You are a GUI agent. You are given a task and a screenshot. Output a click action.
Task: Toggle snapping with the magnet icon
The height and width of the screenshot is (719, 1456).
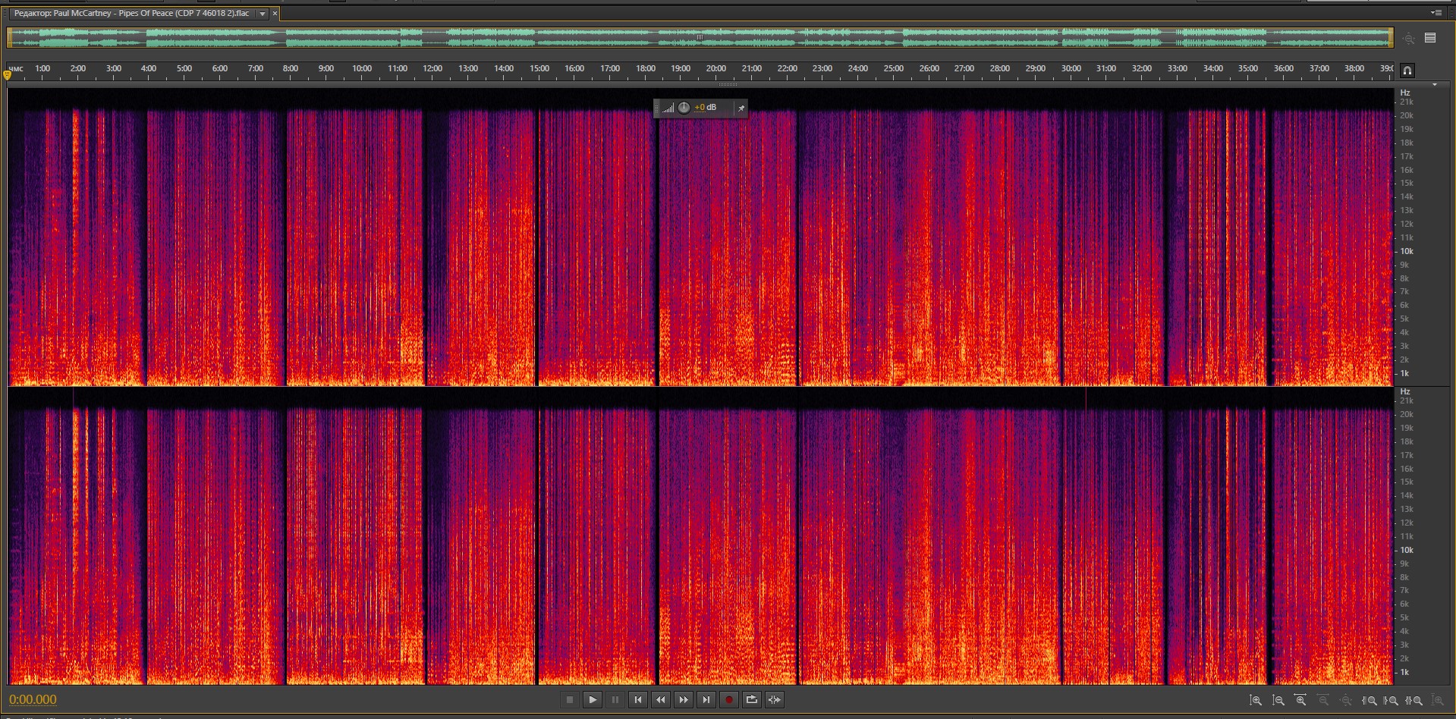click(1407, 71)
